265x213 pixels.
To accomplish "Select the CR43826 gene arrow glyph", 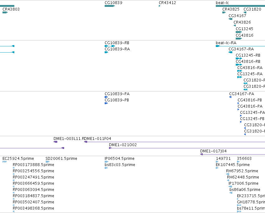I will point(234,25).
